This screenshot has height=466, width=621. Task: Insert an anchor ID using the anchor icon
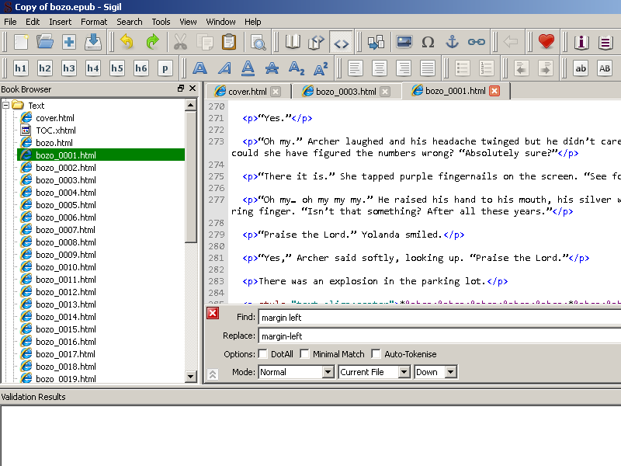(453, 42)
